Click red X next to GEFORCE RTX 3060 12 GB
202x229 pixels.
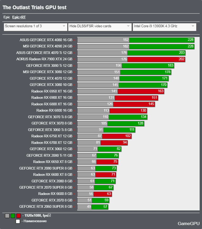point(74,149)
